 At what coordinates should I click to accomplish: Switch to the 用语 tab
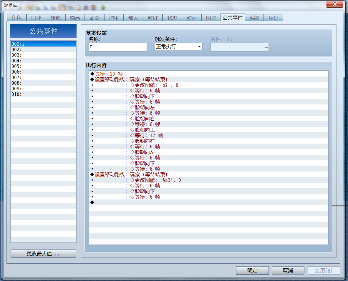274,18
